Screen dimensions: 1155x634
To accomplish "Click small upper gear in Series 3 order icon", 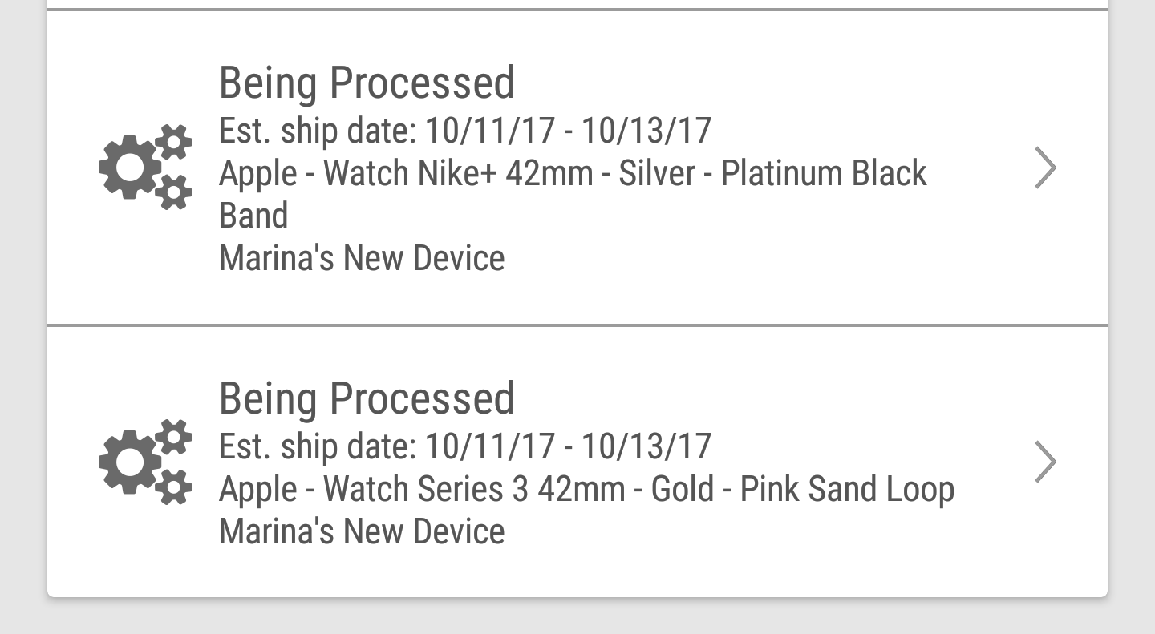I will click(173, 437).
